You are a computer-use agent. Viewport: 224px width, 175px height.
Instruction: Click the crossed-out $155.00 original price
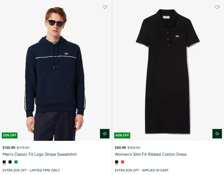point(134,148)
